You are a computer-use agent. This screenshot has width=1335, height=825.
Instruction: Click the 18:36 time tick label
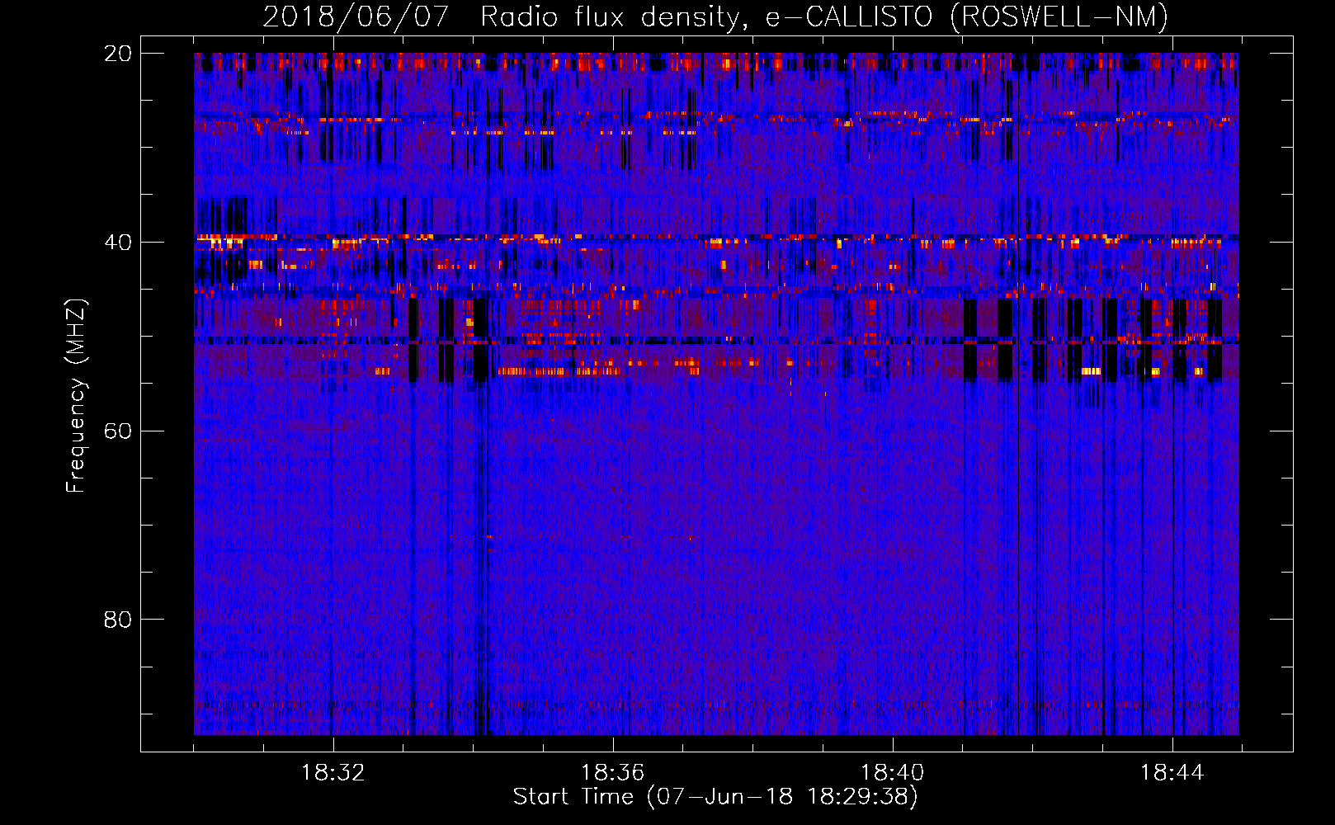[x=613, y=773]
